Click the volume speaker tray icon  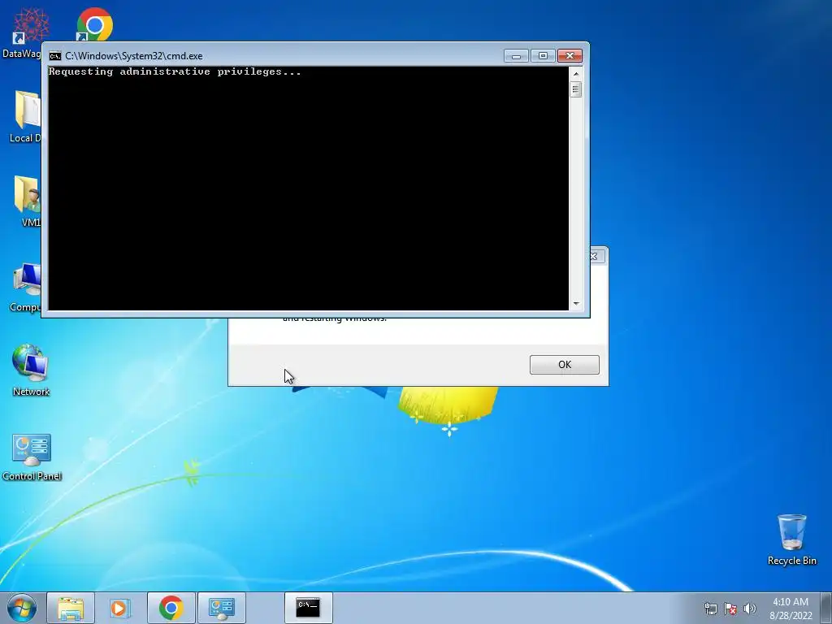(750, 609)
